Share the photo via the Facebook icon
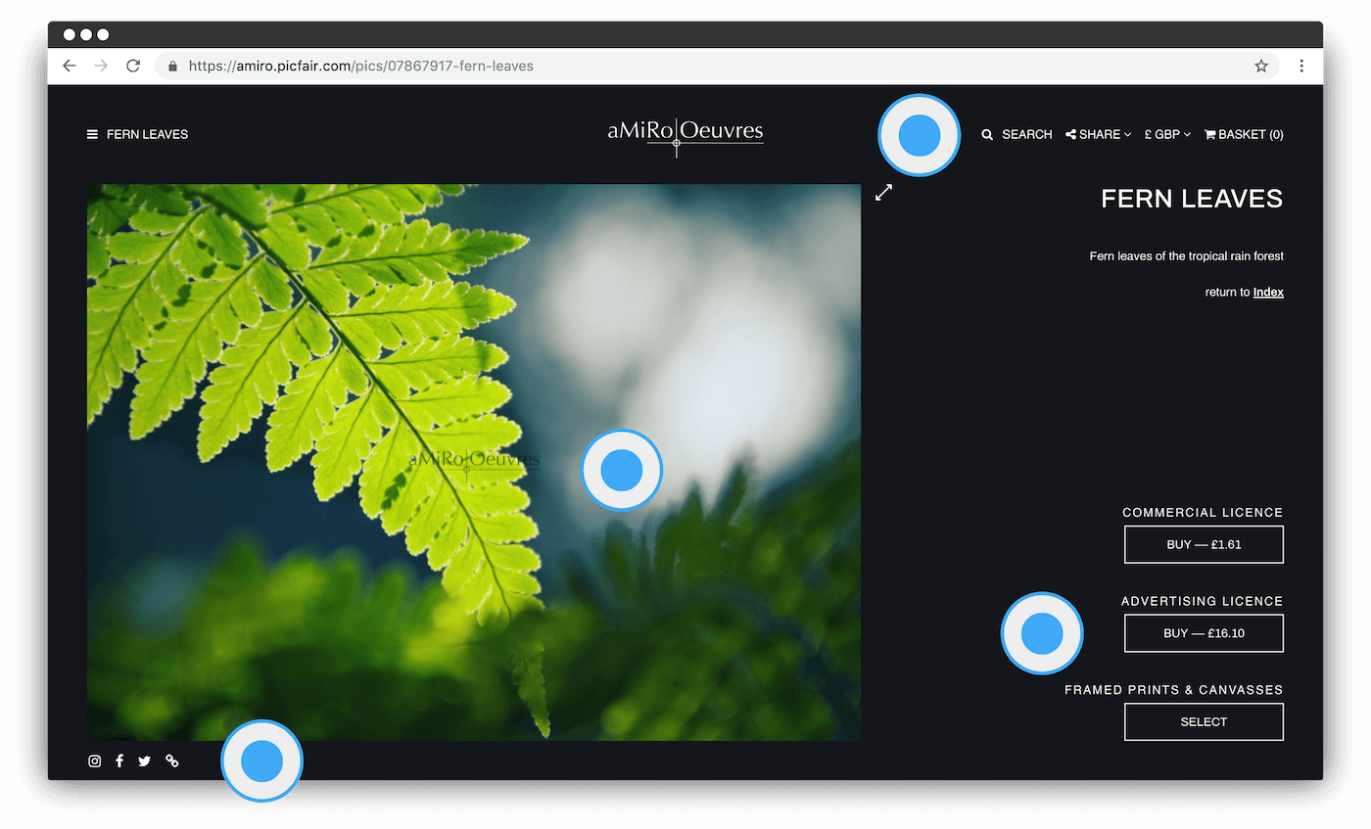1371x829 pixels. (x=119, y=760)
